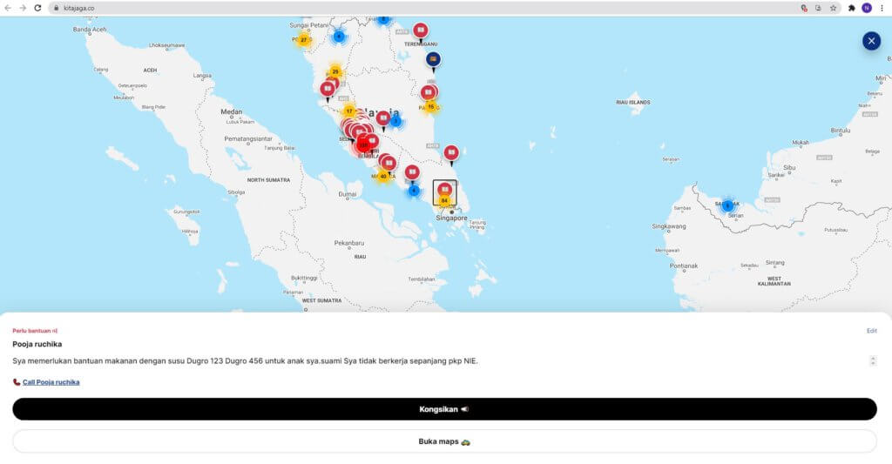Select the red pin above Terengganu label
This screenshot has width=892, height=464.
click(421, 30)
